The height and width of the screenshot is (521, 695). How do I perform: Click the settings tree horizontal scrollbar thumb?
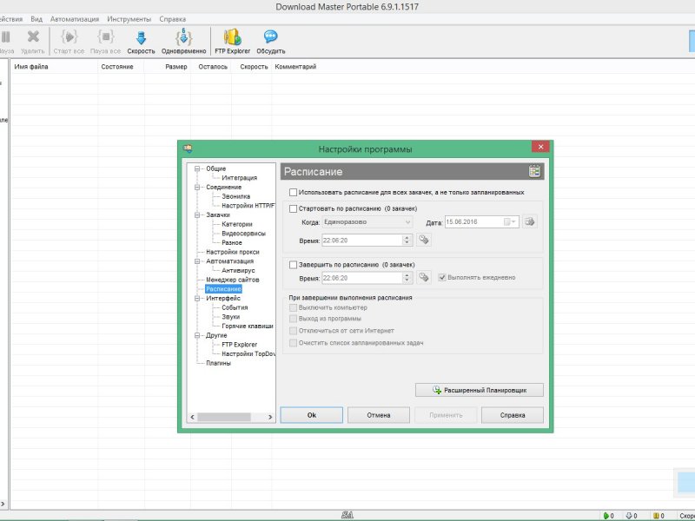pyautogui.click(x=224, y=417)
